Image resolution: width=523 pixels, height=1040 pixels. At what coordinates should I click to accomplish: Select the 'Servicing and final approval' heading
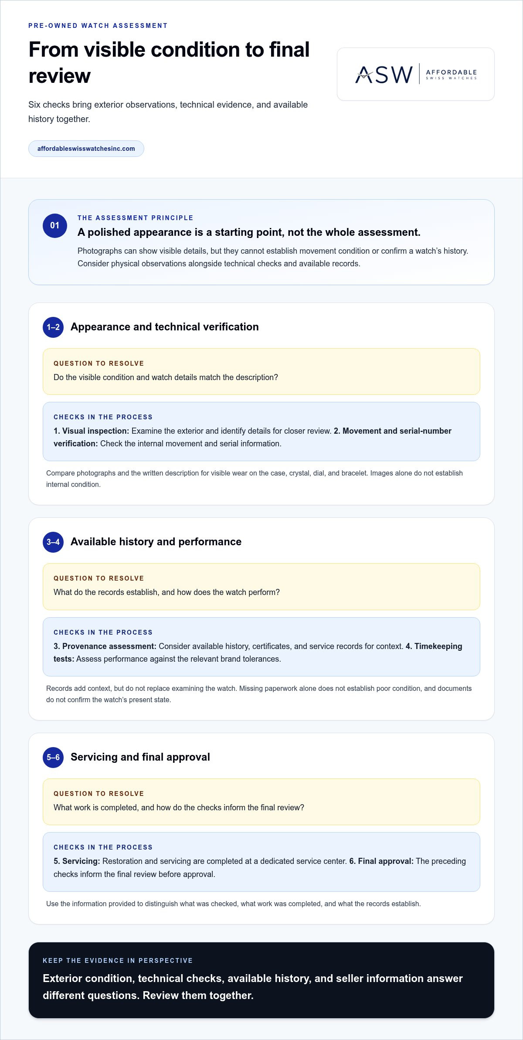(x=140, y=757)
